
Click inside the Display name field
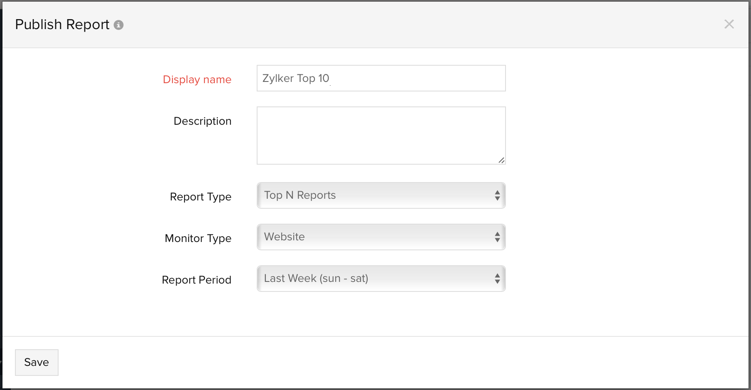click(381, 78)
